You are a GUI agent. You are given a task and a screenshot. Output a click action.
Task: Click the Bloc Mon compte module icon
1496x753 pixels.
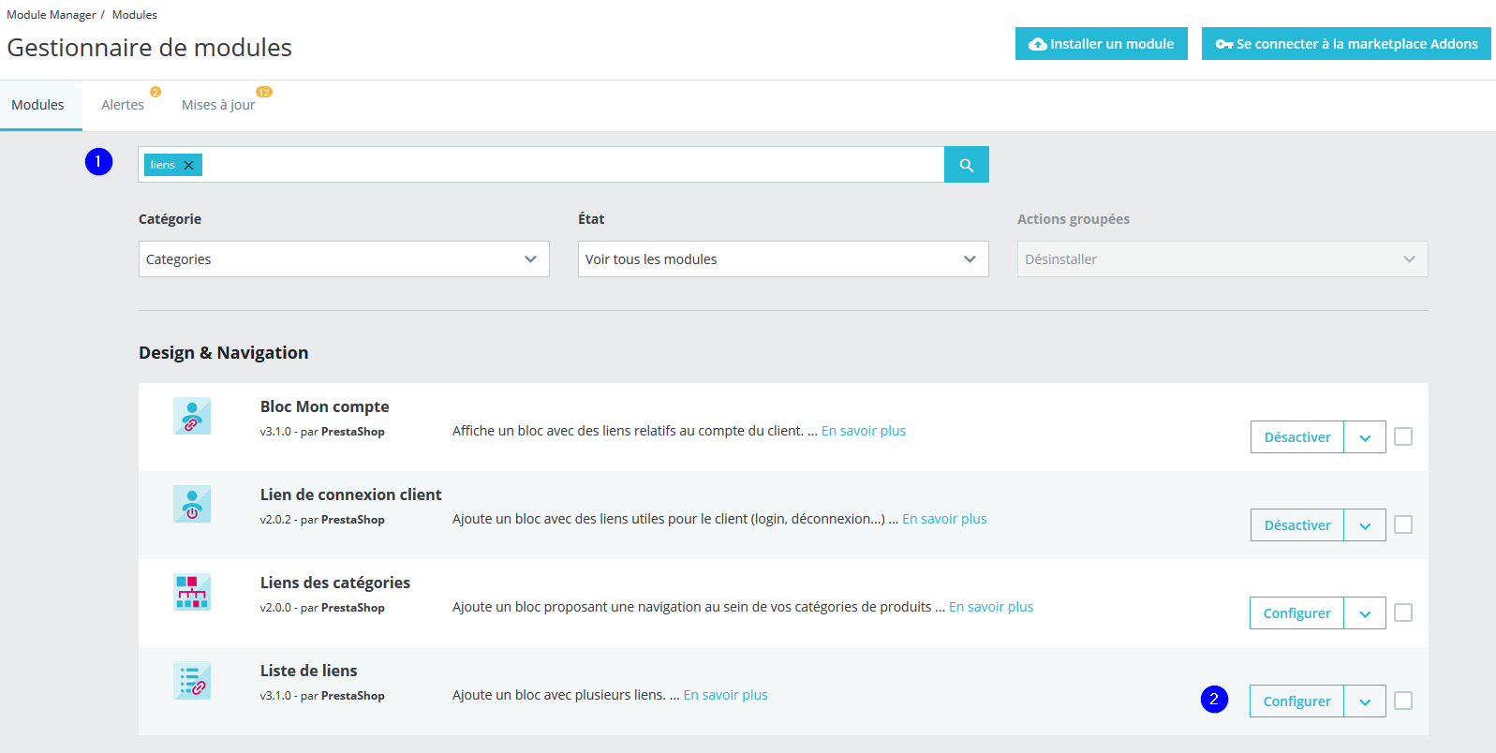click(x=192, y=416)
